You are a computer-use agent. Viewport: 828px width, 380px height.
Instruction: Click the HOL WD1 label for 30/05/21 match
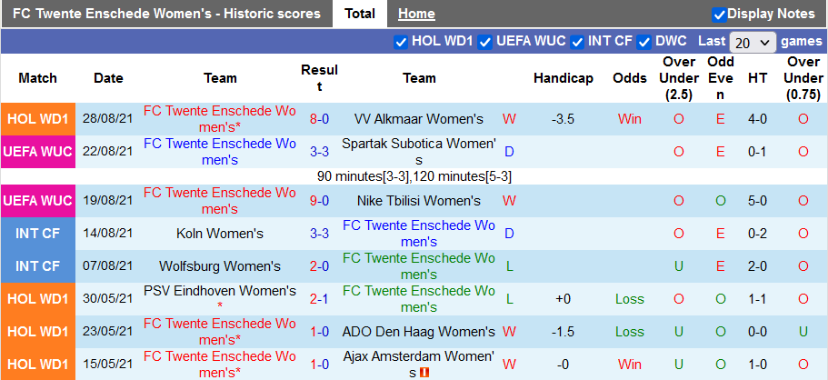coord(38,299)
